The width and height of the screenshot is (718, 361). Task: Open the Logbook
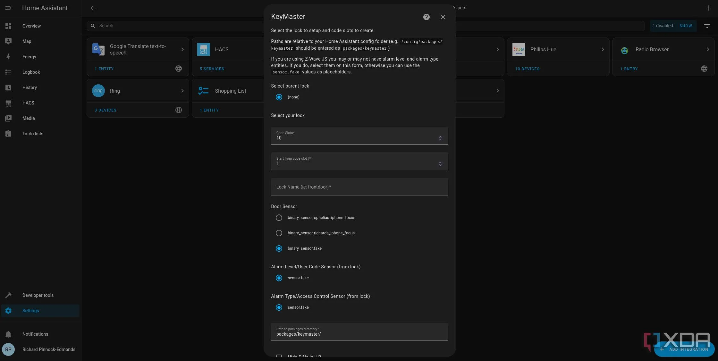(x=40, y=72)
